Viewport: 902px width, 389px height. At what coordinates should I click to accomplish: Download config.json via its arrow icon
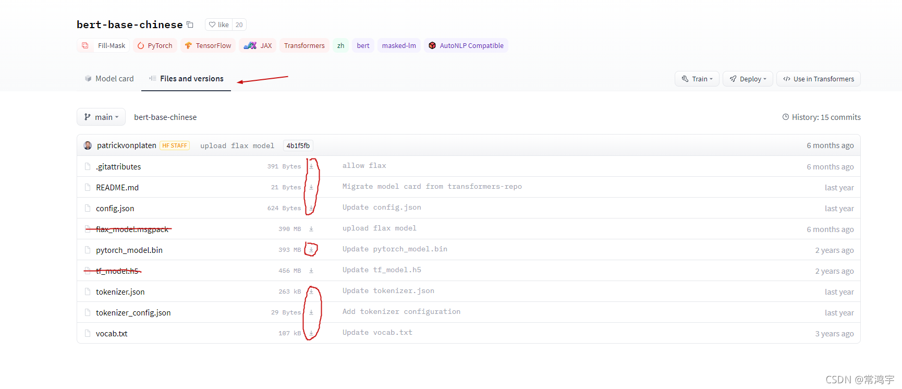coord(311,208)
